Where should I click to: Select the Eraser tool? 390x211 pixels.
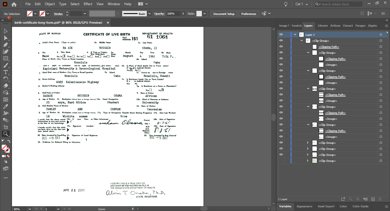tap(6, 86)
